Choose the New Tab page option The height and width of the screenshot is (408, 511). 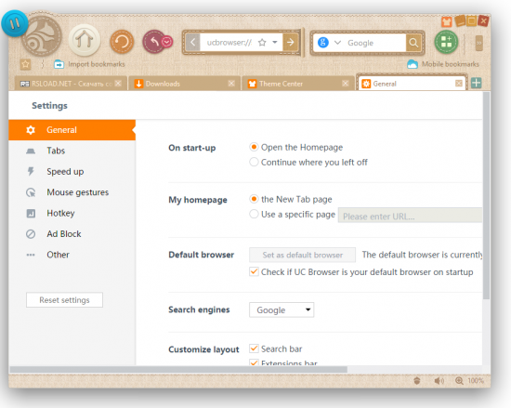click(254, 199)
